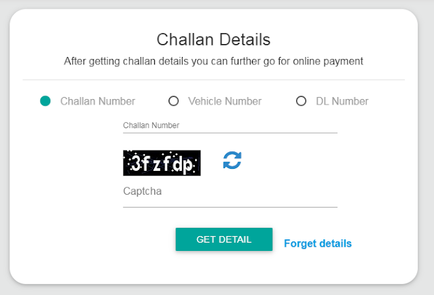Refresh the captcha image

point(232,160)
